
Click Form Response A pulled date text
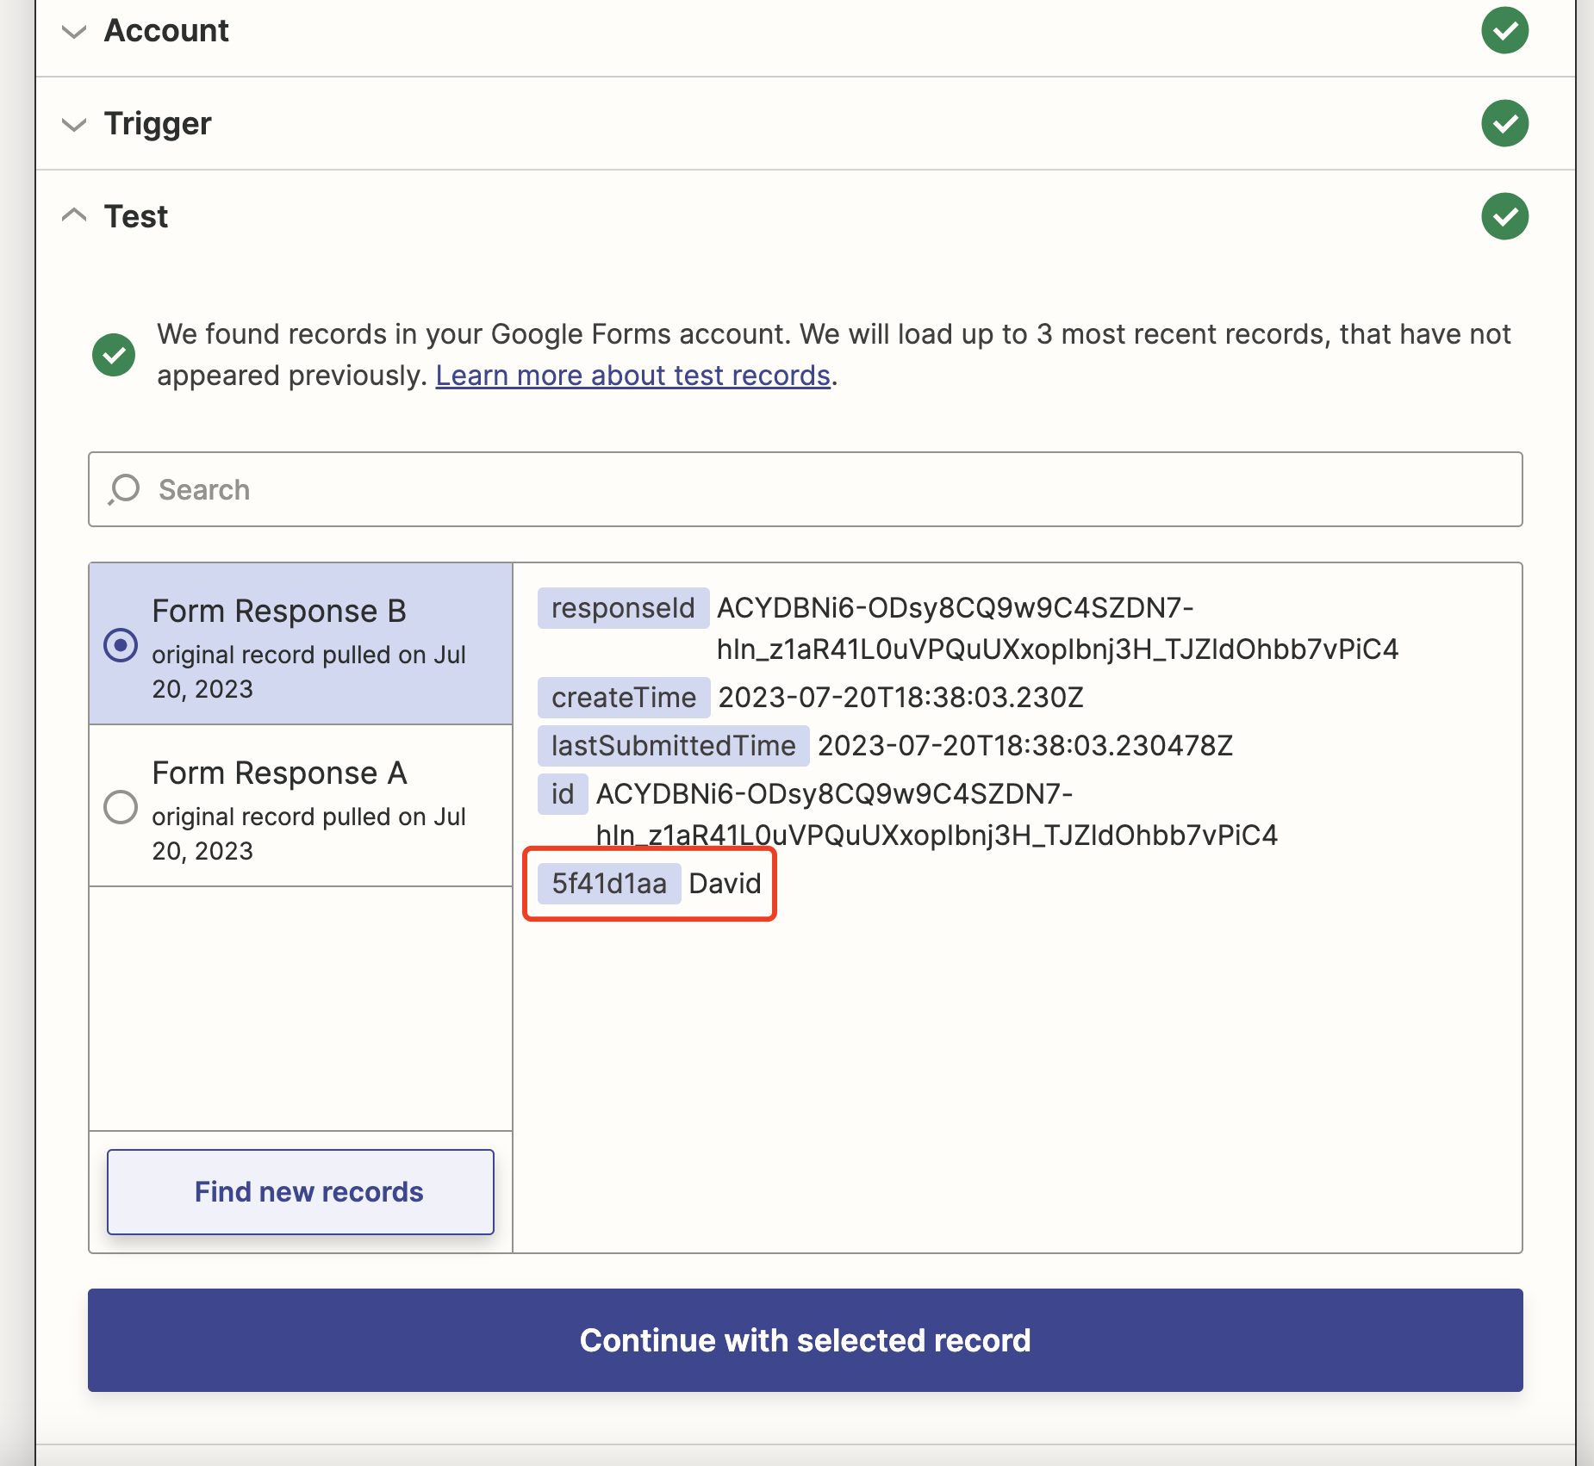pyautogui.click(x=308, y=834)
